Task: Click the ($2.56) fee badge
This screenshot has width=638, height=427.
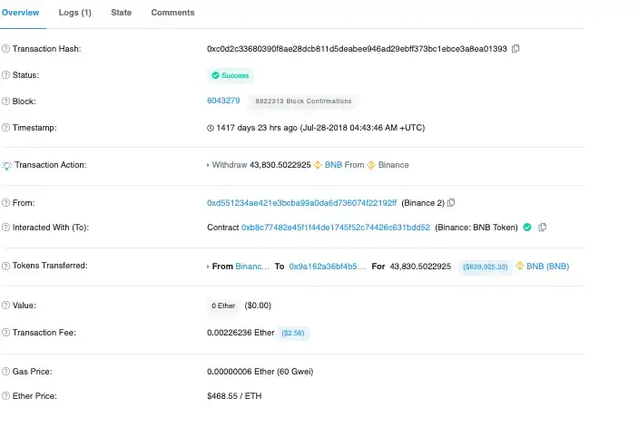Action: (293, 333)
